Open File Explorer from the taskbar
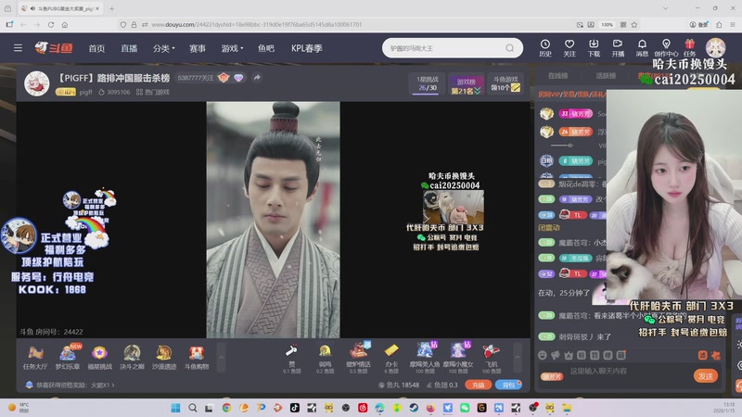 (x=567, y=408)
